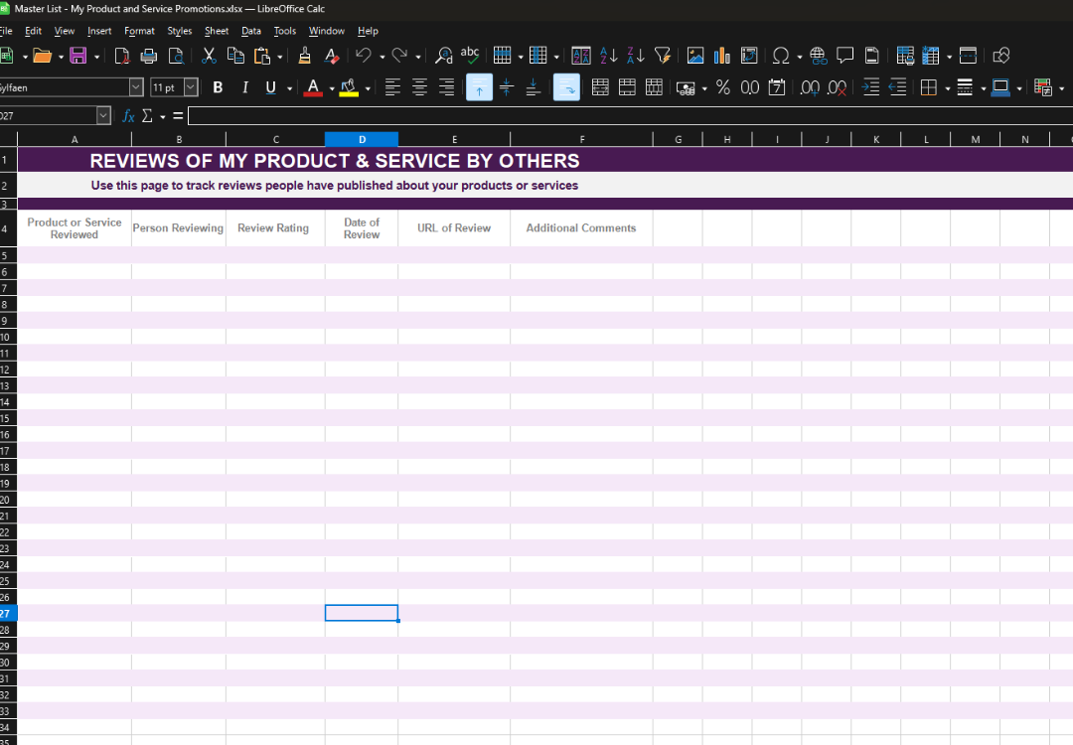Insert a chart
This screenshot has width=1073, height=745.
(722, 56)
